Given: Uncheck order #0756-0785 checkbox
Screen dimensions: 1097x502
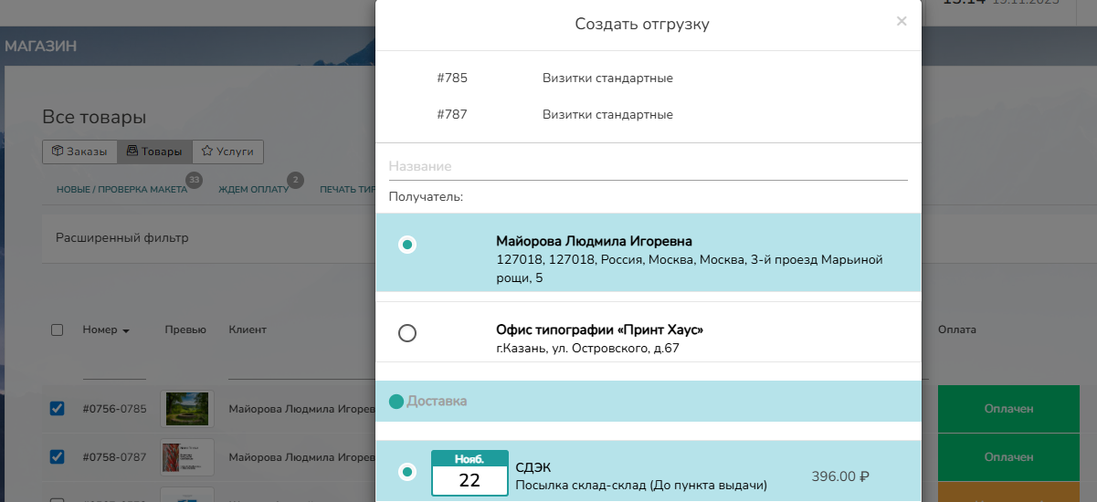Looking at the screenshot, I should click(x=57, y=409).
